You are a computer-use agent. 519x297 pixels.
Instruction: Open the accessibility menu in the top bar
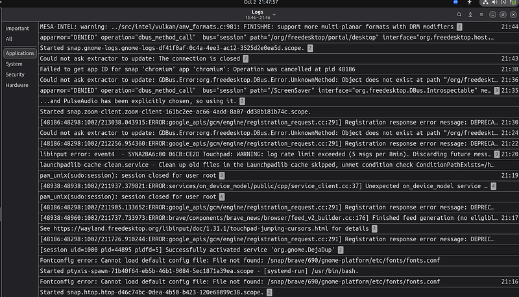click(469, 3)
